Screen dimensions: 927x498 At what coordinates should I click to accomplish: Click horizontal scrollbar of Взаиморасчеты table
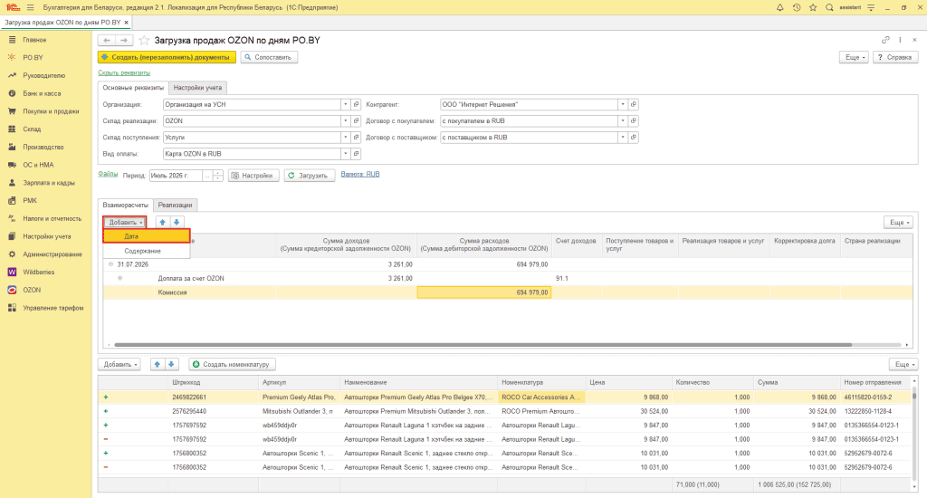tap(483, 345)
